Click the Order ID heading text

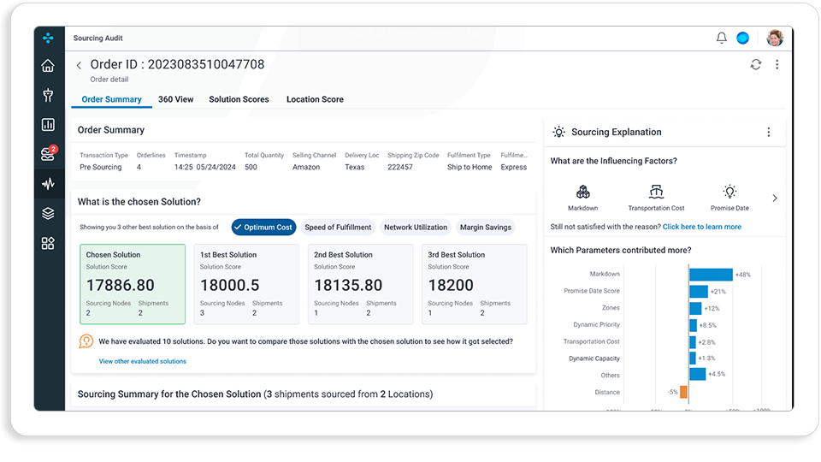tap(177, 64)
